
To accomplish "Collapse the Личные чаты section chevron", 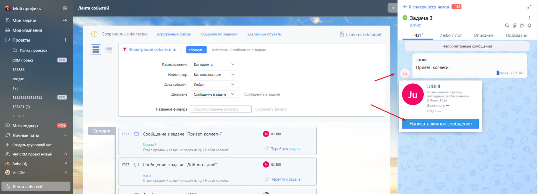I will tap(65, 136).
